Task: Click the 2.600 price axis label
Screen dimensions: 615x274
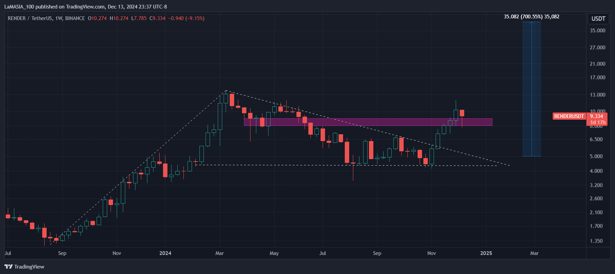Action: tap(596, 199)
